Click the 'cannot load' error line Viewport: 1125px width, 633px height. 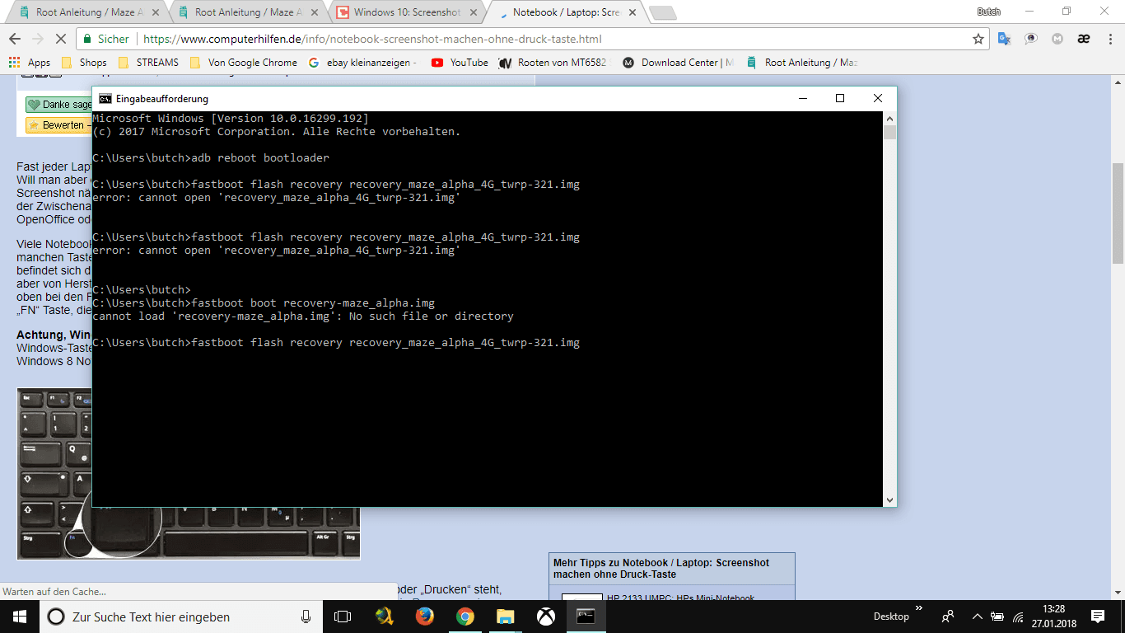coord(303,316)
